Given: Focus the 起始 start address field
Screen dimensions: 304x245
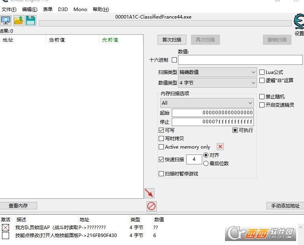Looking at the screenshot, I should [x=213, y=113].
